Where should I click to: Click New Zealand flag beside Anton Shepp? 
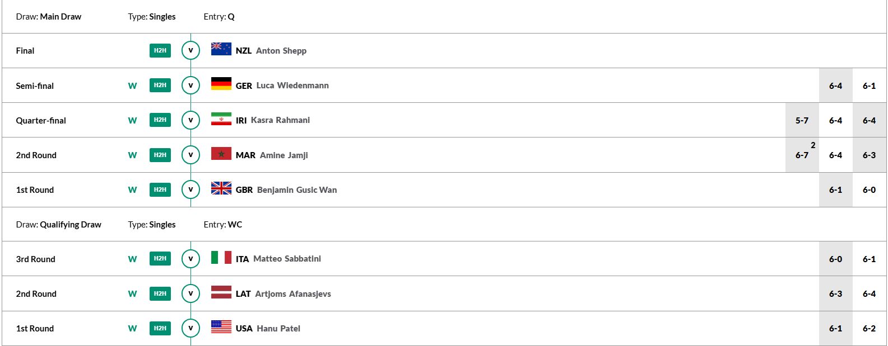click(x=221, y=49)
